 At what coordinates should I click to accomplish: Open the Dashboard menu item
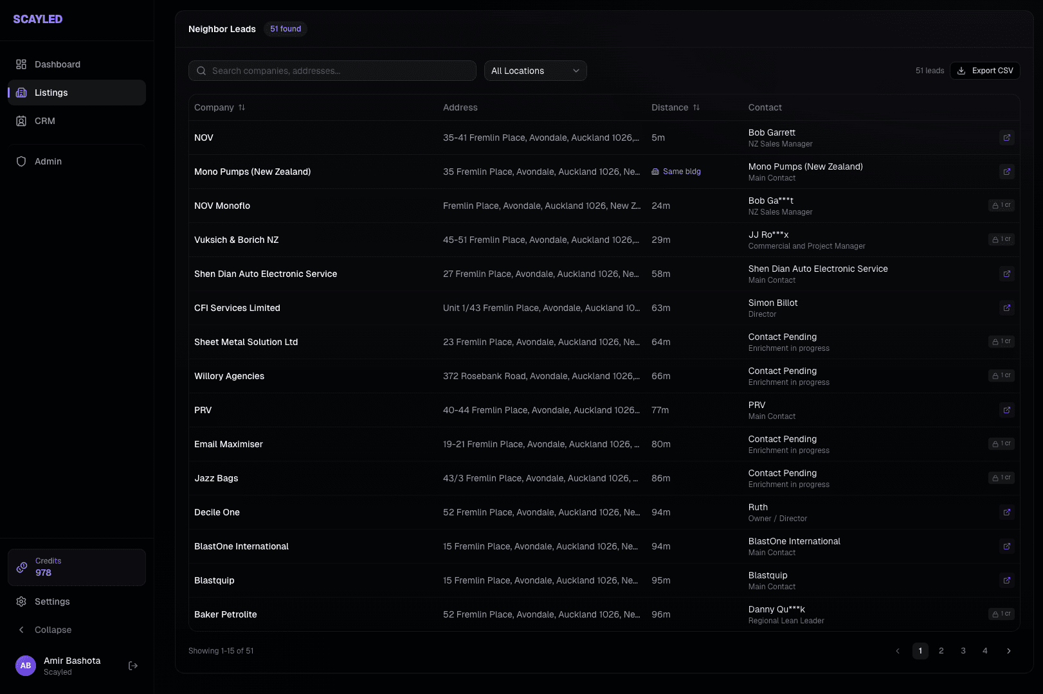click(x=57, y=64)
